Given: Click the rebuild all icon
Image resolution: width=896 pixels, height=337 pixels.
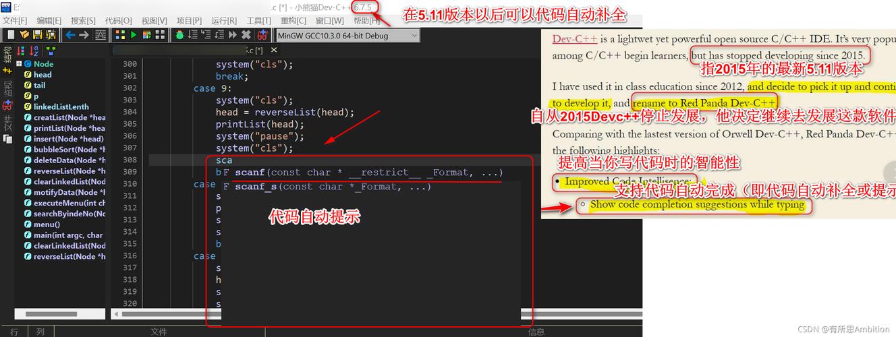Looking at the screenshot, I should coord(160,35).
